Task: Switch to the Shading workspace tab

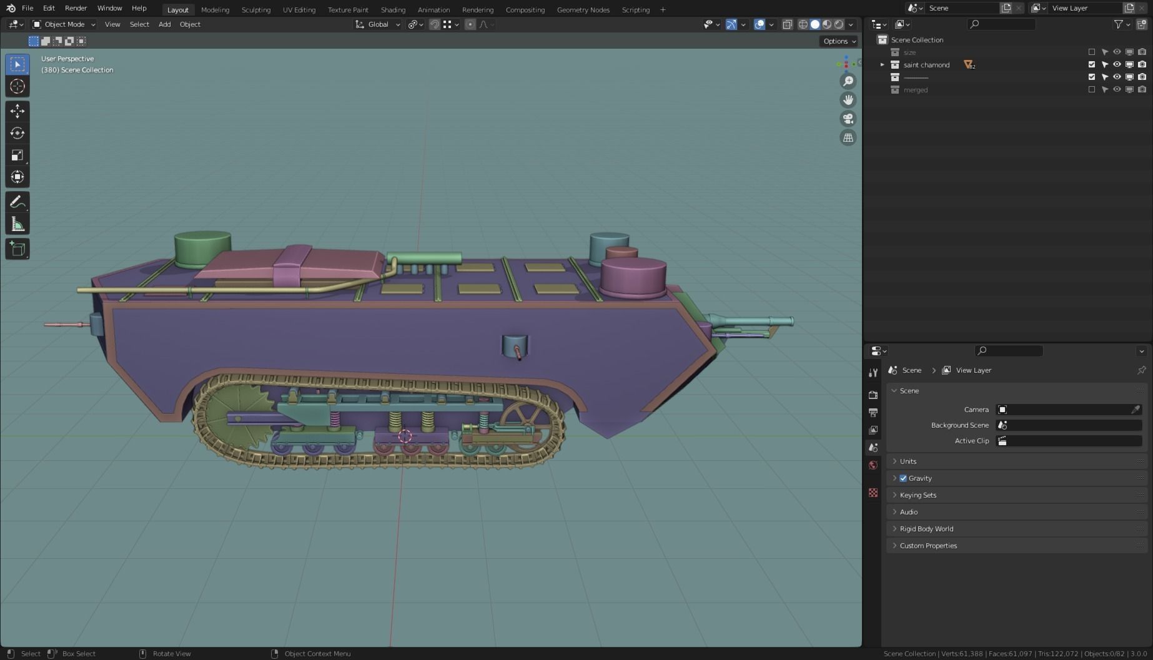Action: [x=393, y=9]
